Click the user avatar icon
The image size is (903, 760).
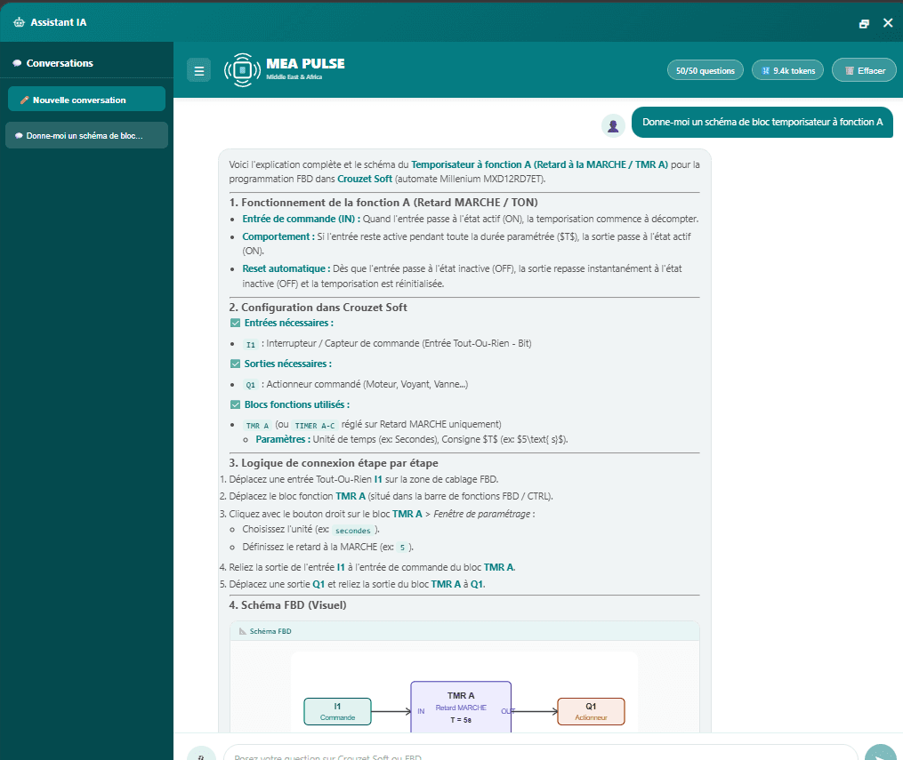tap(613, 125)
